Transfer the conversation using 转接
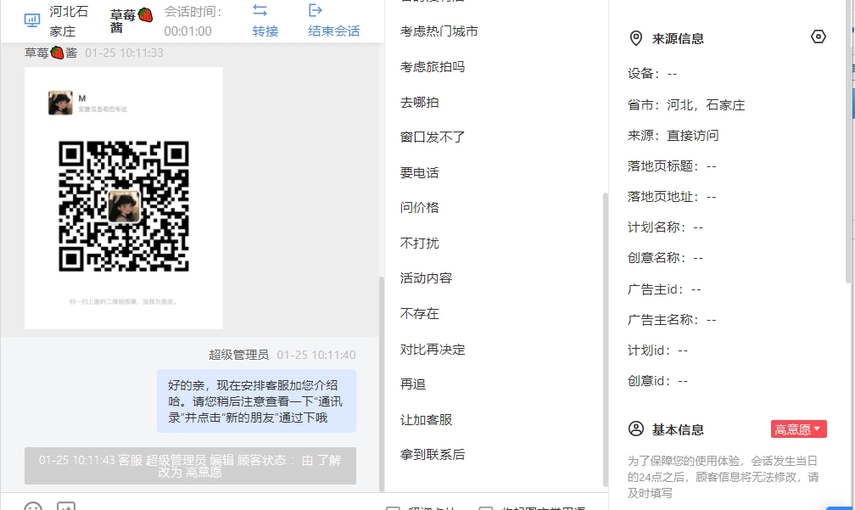855x510 pixels. coord(265,20)
